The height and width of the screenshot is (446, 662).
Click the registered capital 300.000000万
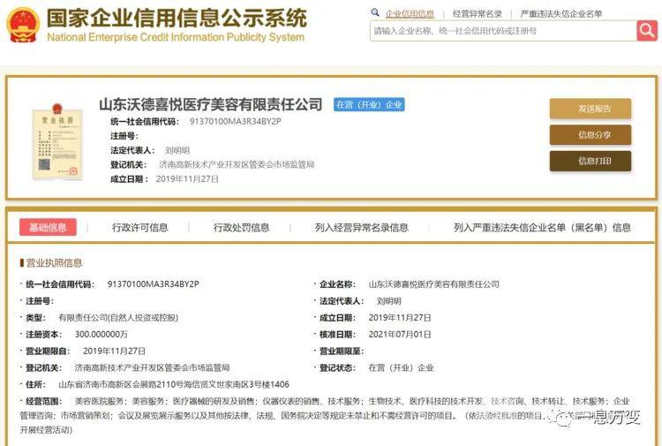click(102, 335)
